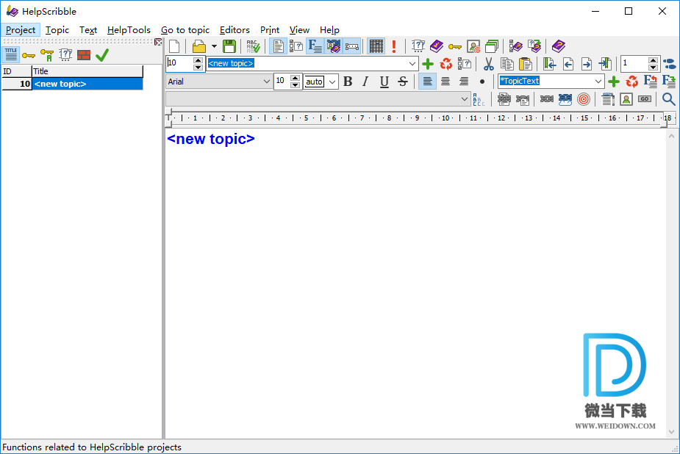
Task: Go to previous topic left-arrow icon
Action: tap(568, 64)
